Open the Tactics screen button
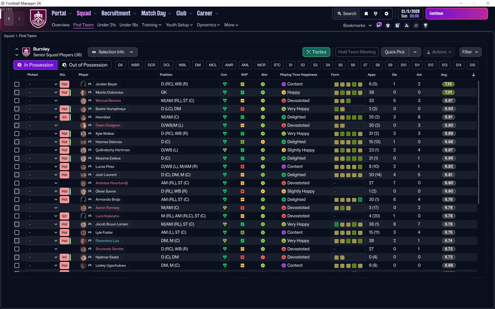495x309 pixels. pyautogui.click(x=316, y=52)
